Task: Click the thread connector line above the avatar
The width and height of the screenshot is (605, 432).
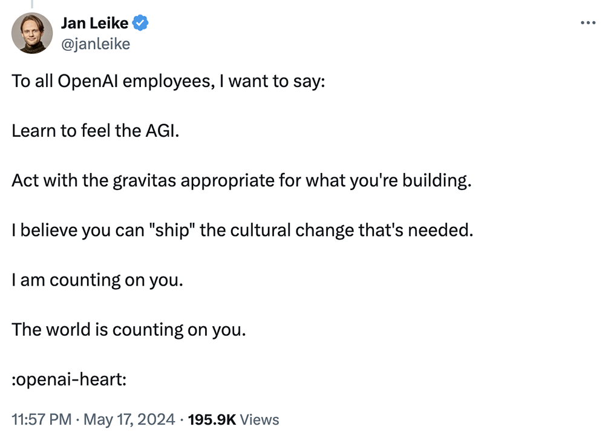Action: pos(32,5)
